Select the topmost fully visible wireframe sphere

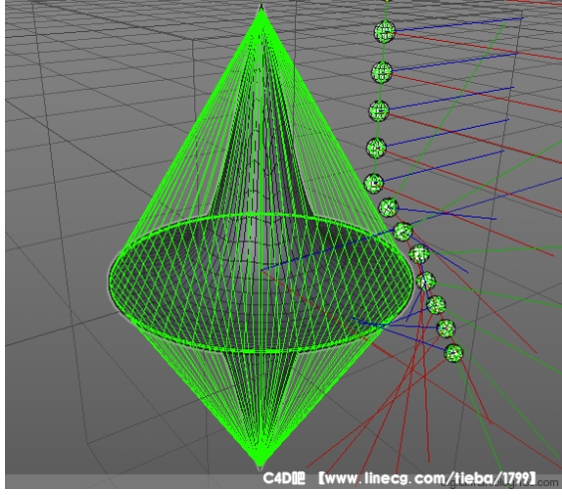(x=385, y=32)
